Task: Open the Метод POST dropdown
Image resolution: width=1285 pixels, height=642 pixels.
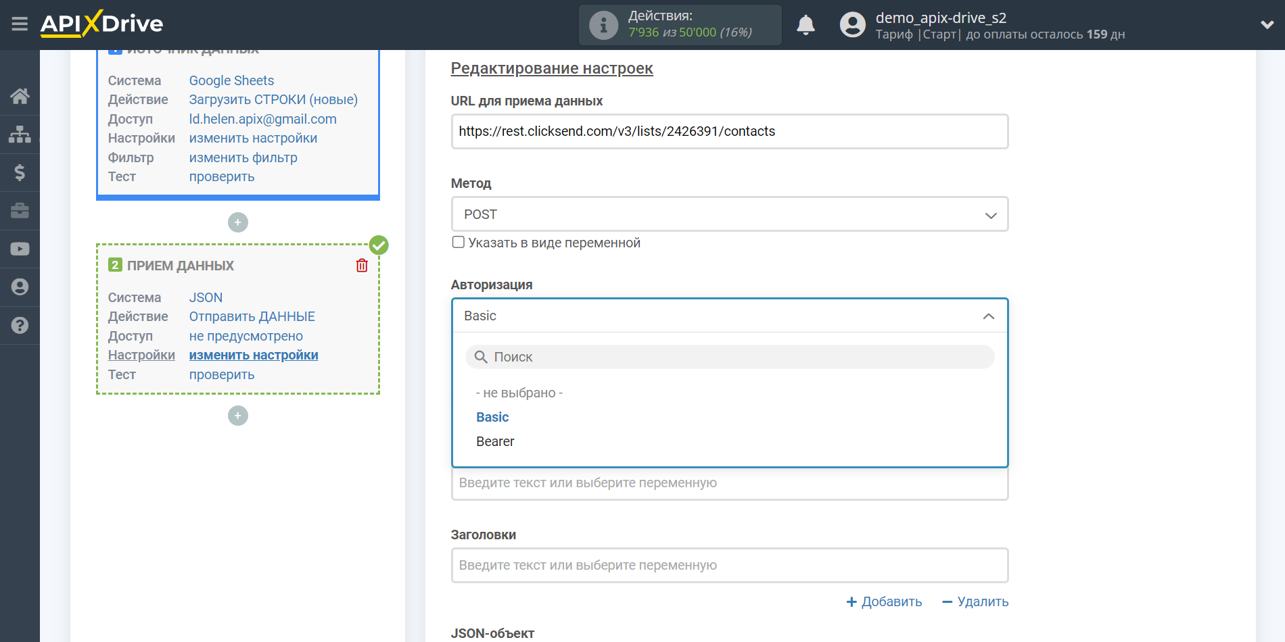Action: click(x=730, y=214)
